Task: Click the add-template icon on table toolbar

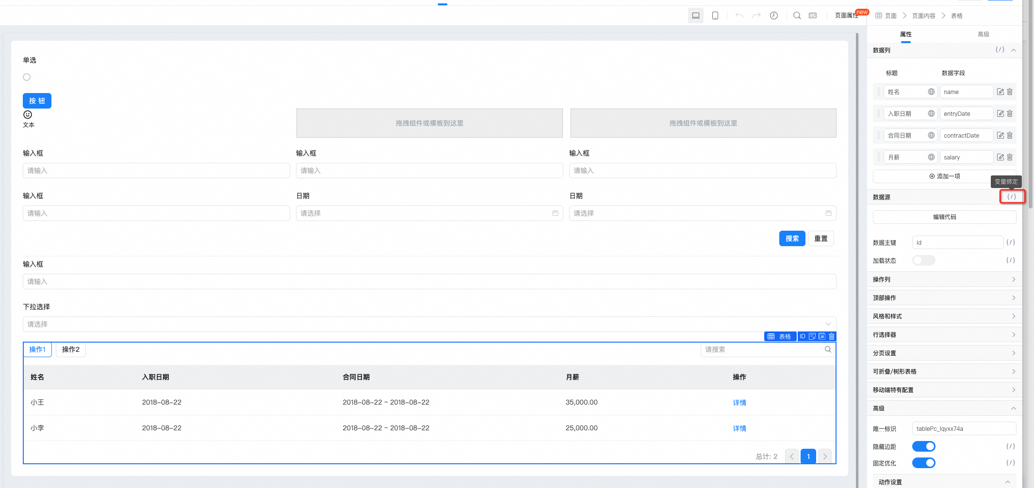Action: [x=812, y=336]
